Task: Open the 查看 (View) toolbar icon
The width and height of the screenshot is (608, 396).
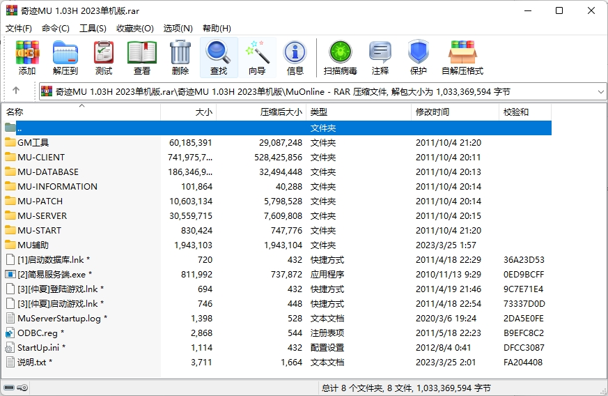Action: (x=142, y=57)
